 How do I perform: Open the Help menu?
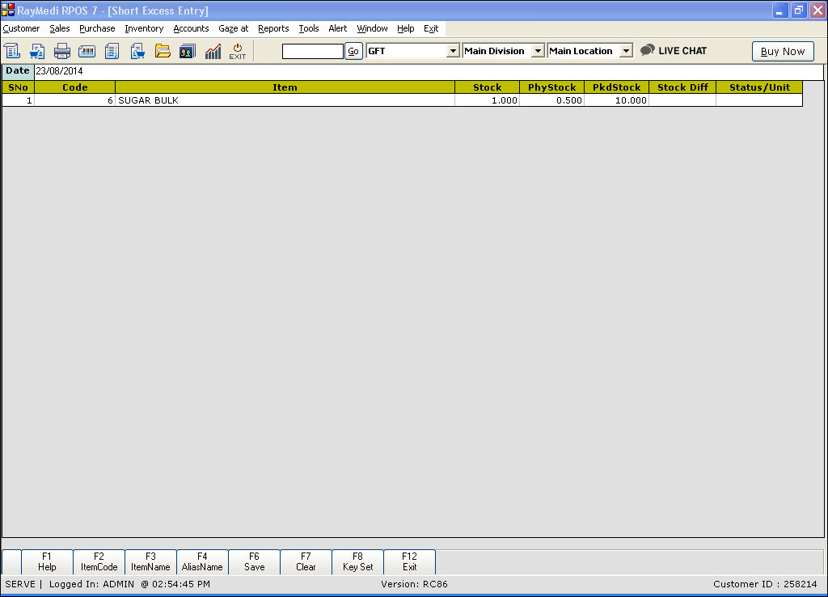point(406,28)
